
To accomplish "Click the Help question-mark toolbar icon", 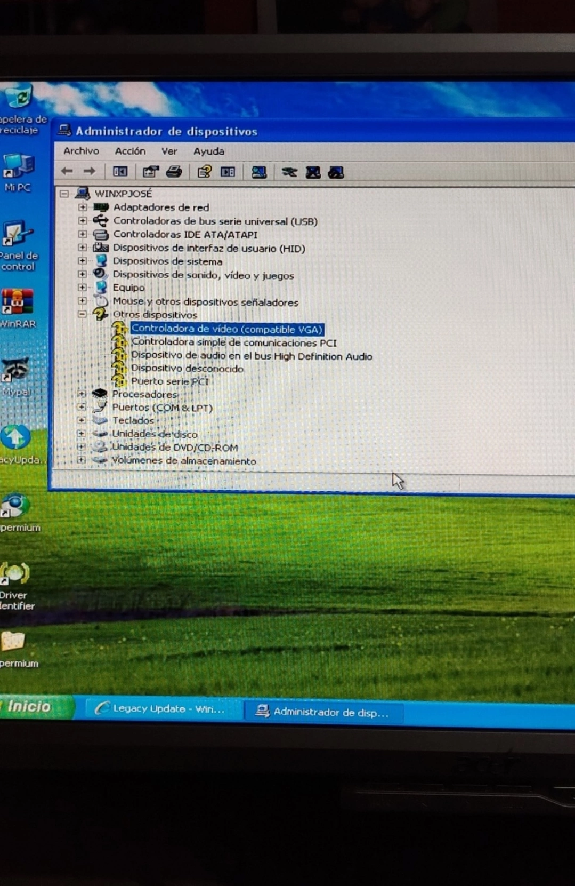I will pyautogui.click(x=205, y=172).
